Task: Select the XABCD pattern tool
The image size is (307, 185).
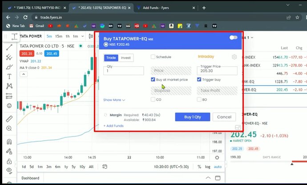Action: 9,86
